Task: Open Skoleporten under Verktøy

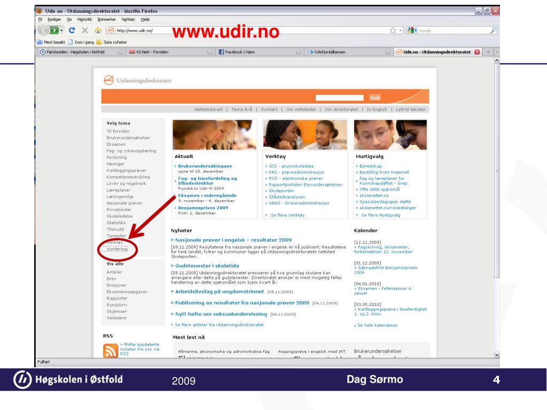Action: point(281,191)
